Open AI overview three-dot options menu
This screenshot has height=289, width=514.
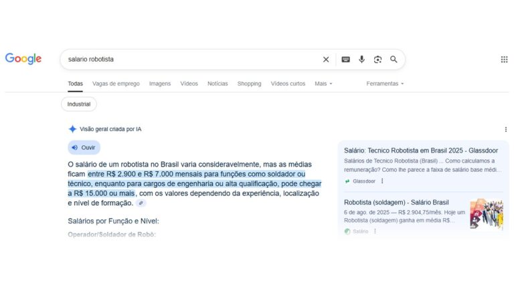point(505,129)
